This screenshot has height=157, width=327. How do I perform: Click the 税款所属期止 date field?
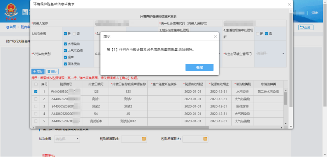tap(195, 139)
